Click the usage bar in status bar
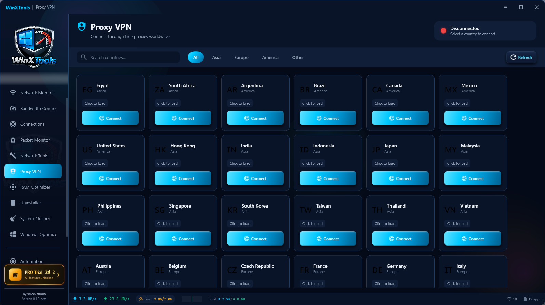This screenshot has width=545, height=305. click(x=192, y=299)
